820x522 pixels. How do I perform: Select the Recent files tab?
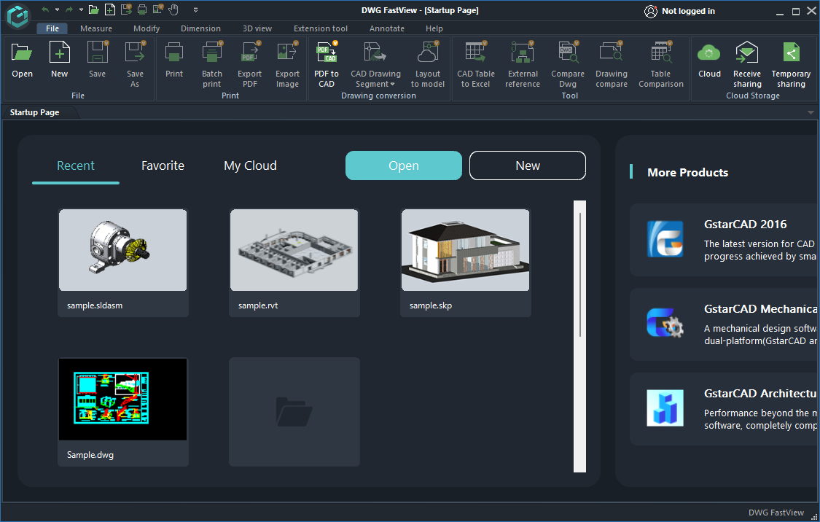[76, 165]
